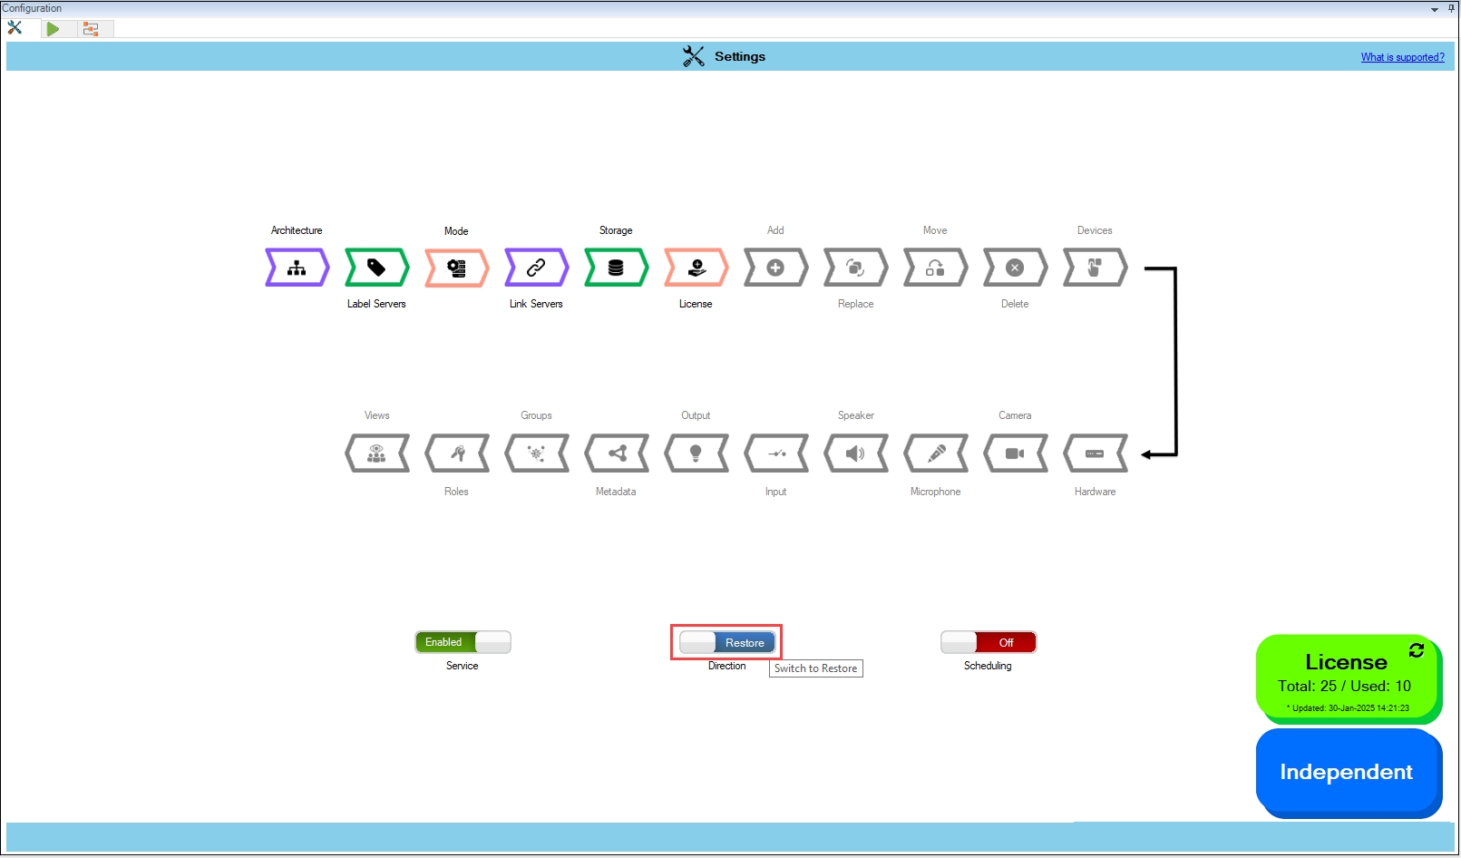Open the Architecture step icon
The image size is (1461, 858).
click(297, 268)
